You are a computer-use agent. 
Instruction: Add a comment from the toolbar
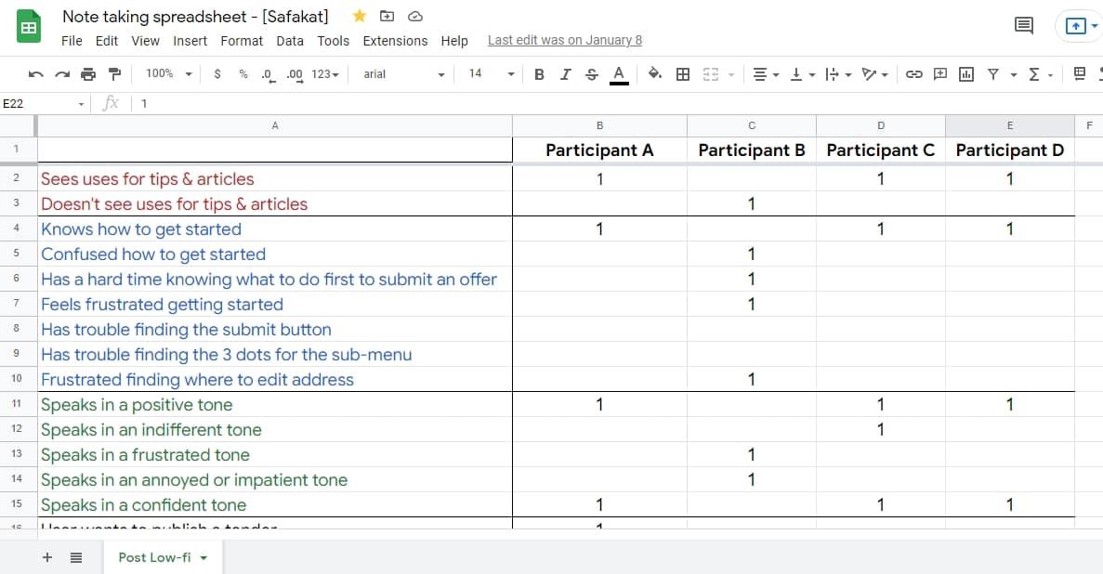click(x=940, y=74)
